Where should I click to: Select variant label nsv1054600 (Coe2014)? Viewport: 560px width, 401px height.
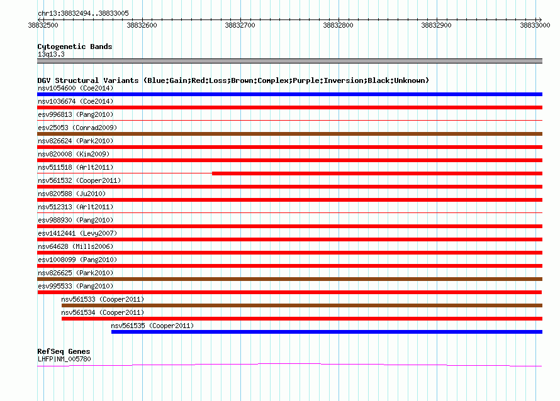pyautogui.click(x=76, y=88)
